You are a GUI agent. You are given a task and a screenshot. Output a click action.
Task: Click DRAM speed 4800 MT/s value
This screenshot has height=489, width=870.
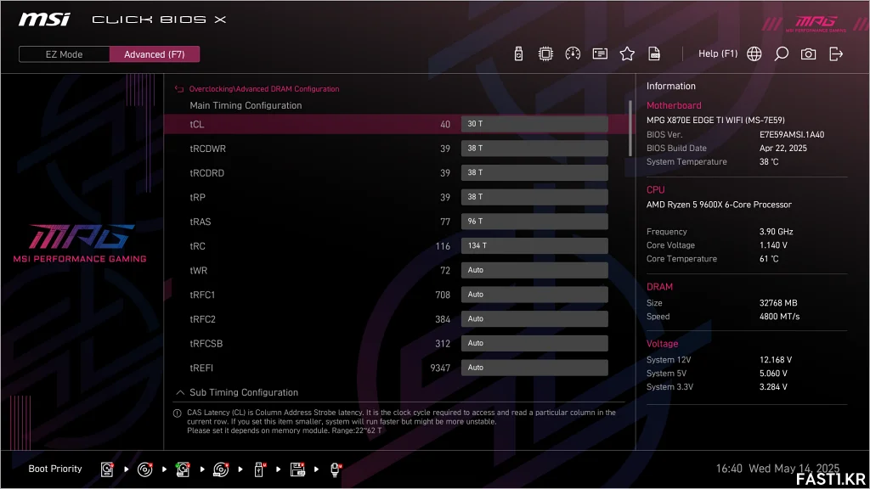(x=780, y=317)
